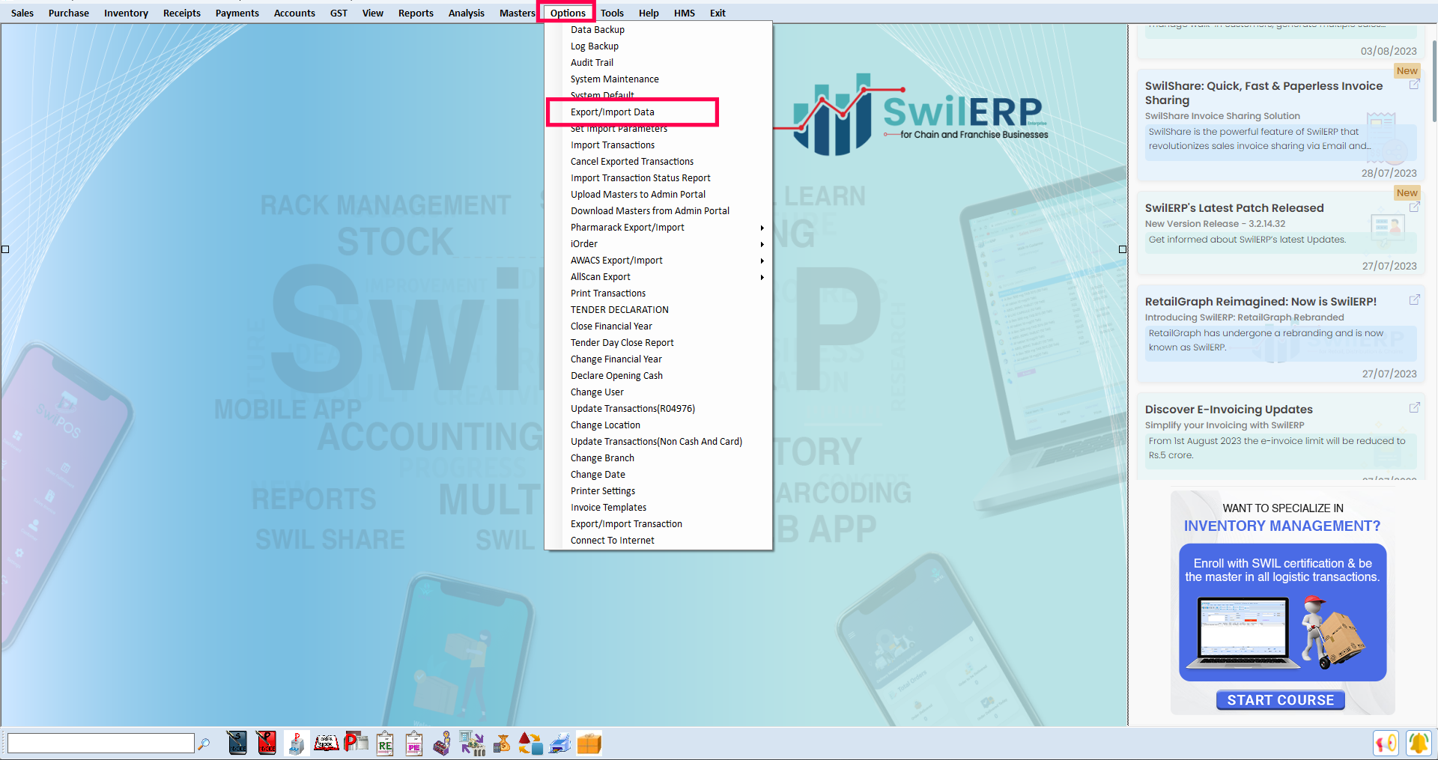Click the purchase file cabinet toolbar icon

point(296,743)
